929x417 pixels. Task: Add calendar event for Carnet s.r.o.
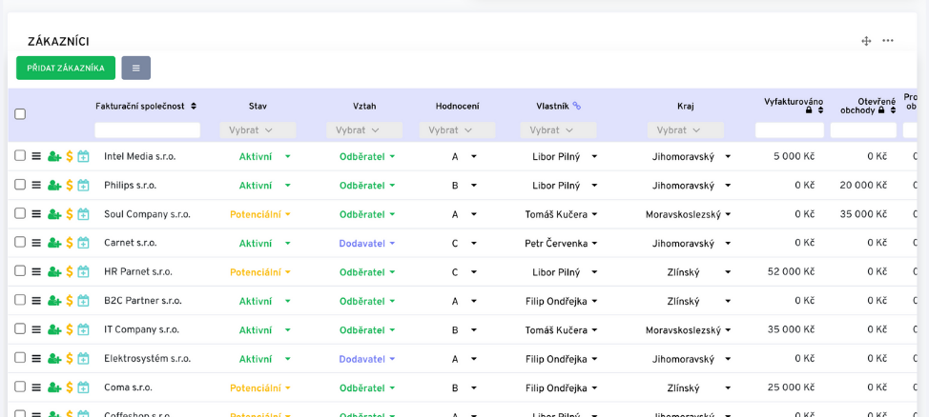tap(84, 243)
